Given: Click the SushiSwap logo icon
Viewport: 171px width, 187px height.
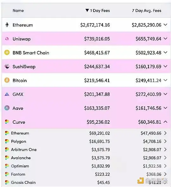Looking at the screenshot, I should coord(7,66).
